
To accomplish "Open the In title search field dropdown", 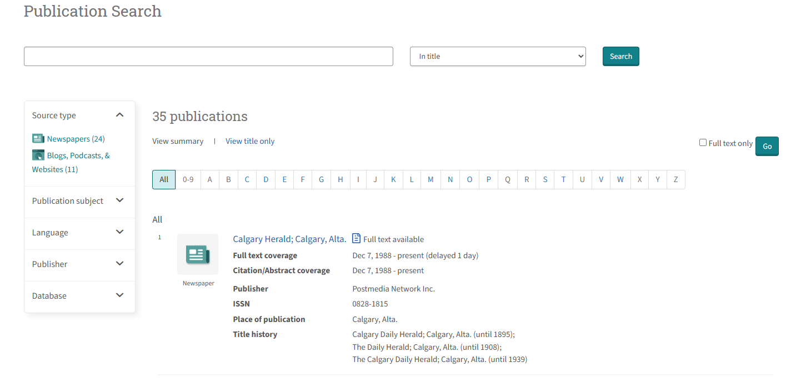I will (497, 56).
